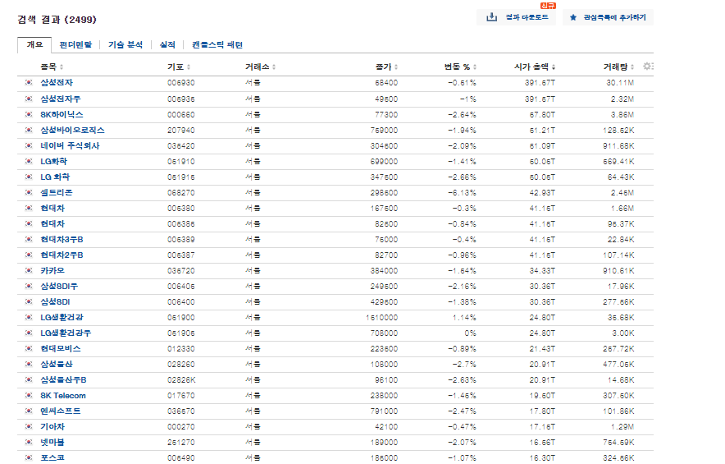
Task: Sort the table by 종목 column
Action: tap(52, 67)
